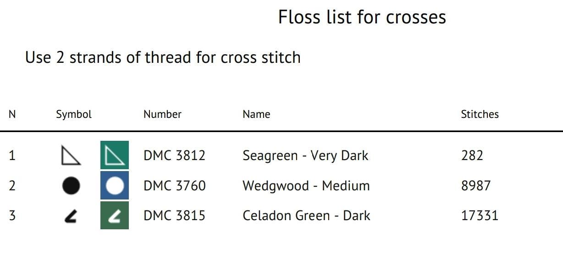Select the Celadon Green swatch with angle
Viewport: 563px width, 266px height.
tap(115, 215)
